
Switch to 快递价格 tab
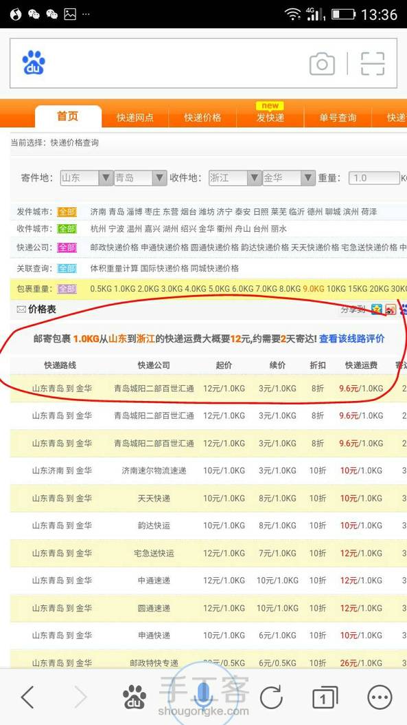tap(202, 118)
